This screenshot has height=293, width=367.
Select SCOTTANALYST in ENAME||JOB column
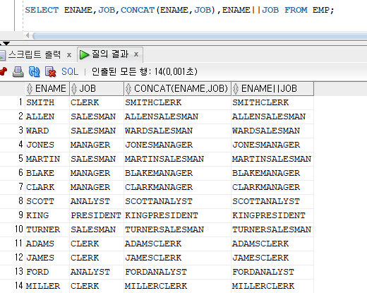pyautogui.click(x=272, y=201)
